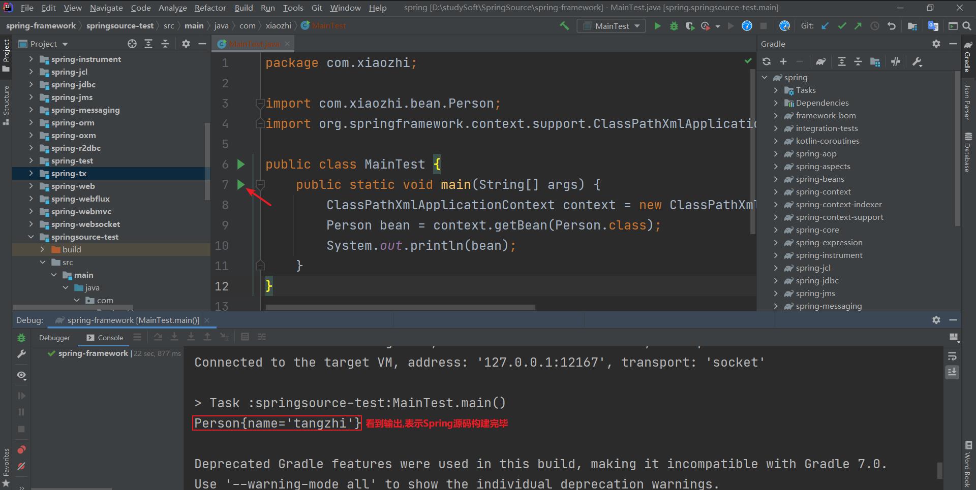
Task: Fold the main method in editor
Action: coord(260,184)
